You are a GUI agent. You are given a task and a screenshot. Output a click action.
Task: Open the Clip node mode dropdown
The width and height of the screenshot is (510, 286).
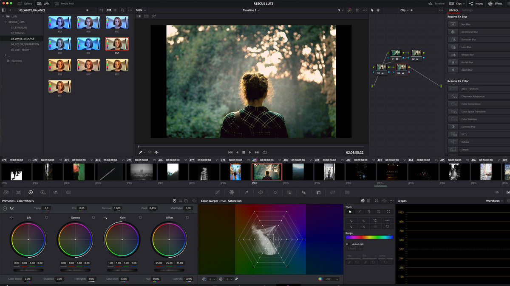(405, 10)
